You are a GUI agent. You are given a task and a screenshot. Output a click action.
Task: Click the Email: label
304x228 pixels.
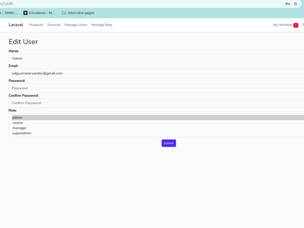(14, 66)
